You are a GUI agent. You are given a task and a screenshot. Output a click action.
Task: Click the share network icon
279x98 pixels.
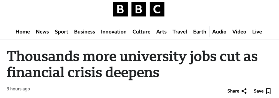click(244, 91)
